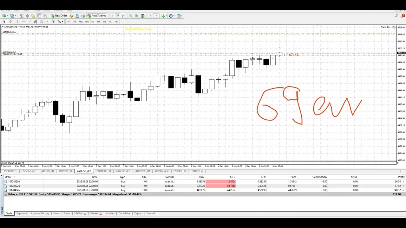This screenshot has height=228, width=406.
Task: Click the Templates icon
Action: click(179, 16)
